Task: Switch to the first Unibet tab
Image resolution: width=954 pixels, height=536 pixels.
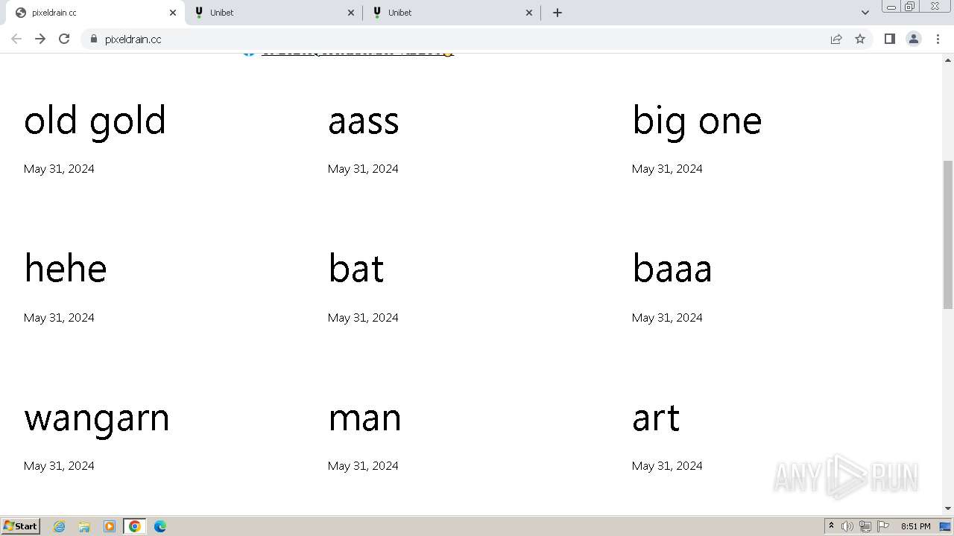Action: [x=274, y=13]
